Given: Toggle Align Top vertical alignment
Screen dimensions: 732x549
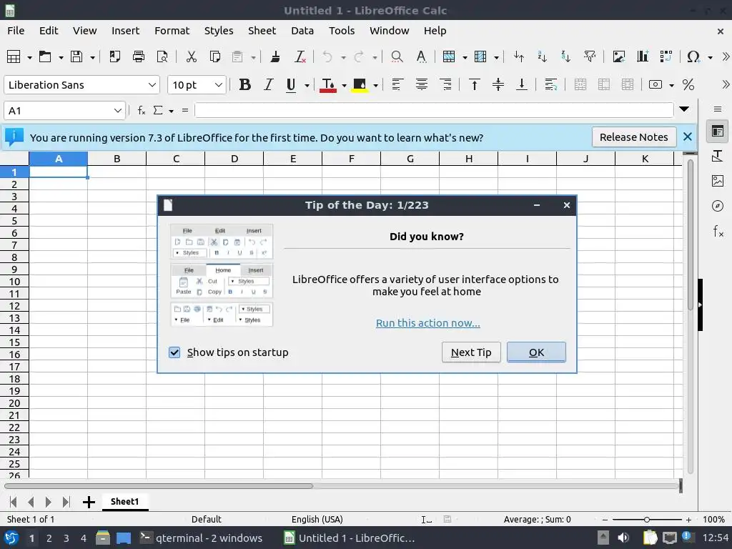Looking at the screenshot, I should tap(475, 84).
